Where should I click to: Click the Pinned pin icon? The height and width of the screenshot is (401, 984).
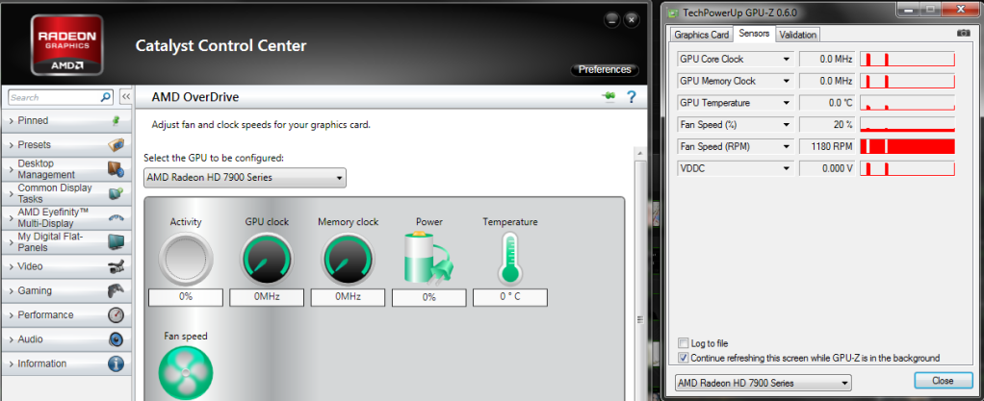tap(116, 120)
